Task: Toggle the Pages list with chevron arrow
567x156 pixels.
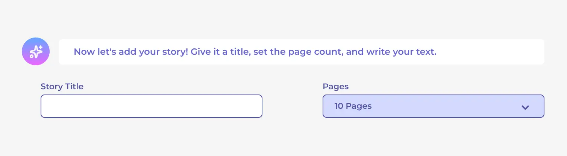Action: 525,107
